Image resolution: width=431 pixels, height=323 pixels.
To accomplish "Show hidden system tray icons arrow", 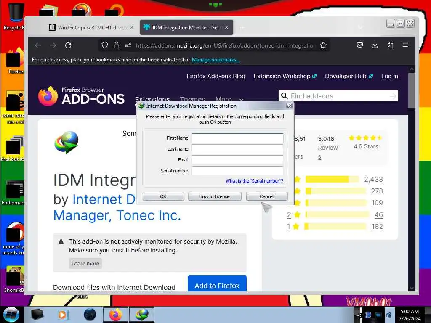I will tap(358, 315).
